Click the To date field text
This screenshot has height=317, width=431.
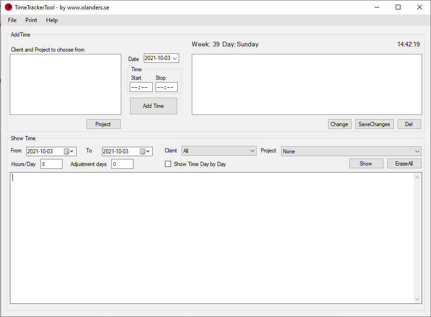(116, 151)
